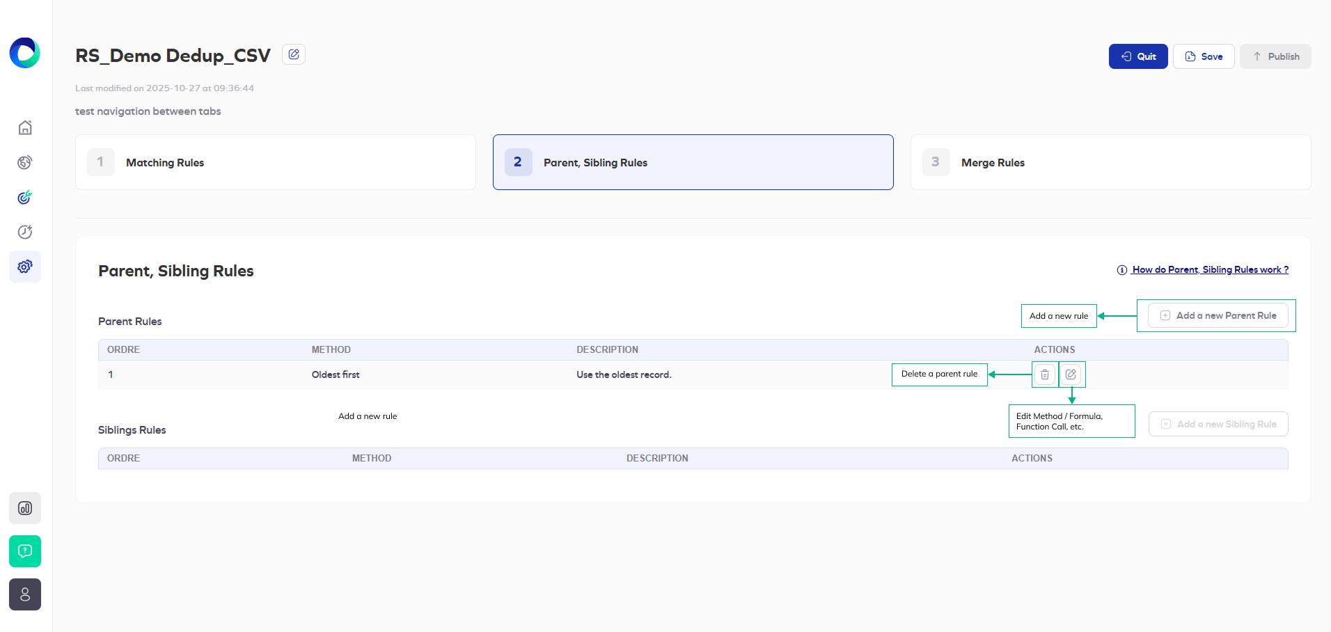The width and height of the screenshot is (1331, 632).
Task: Switch to the Matching Rules step tab
Action: (276, 162)
